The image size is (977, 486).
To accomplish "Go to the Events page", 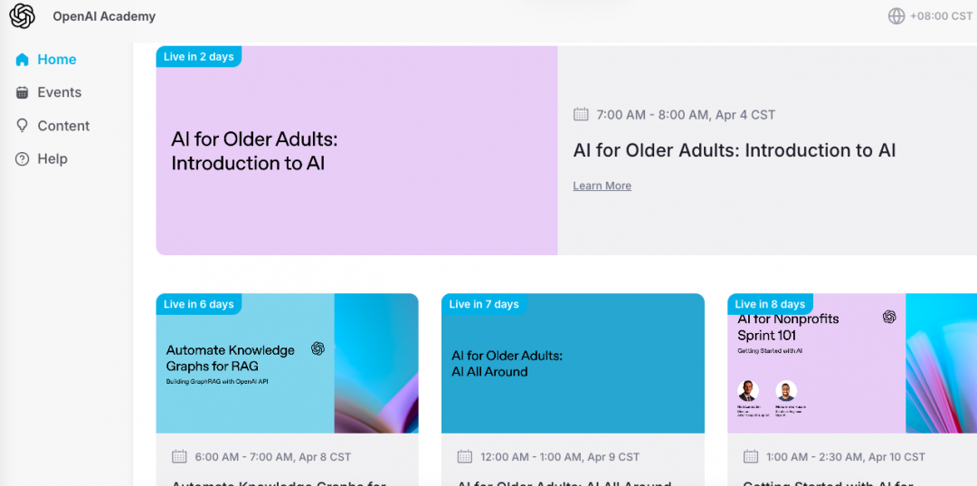I will (59, 92).
